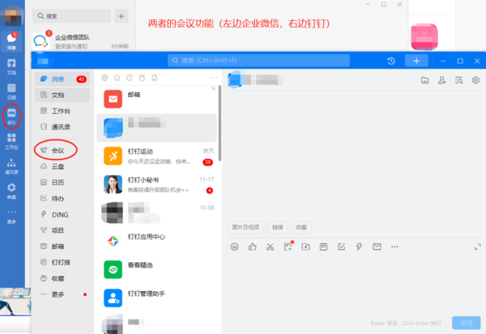Open the chat files folder icon
This screenshot has width=486, height=334.
(425, 80)
